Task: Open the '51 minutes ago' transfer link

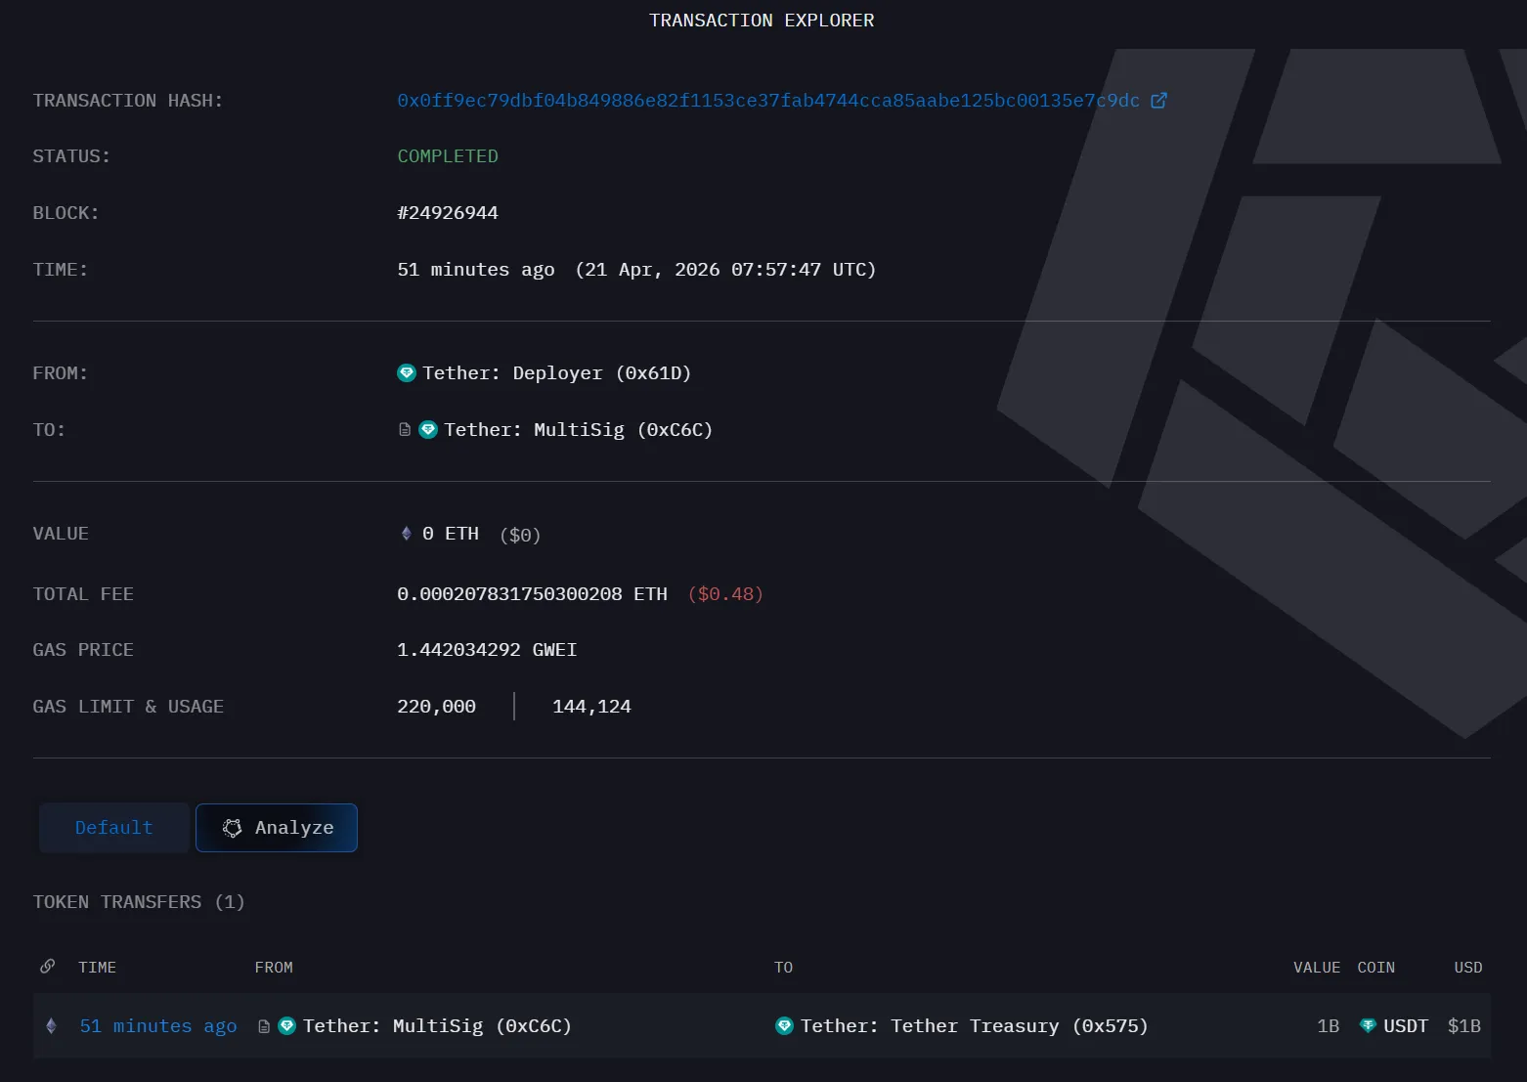Action: 158,1026
